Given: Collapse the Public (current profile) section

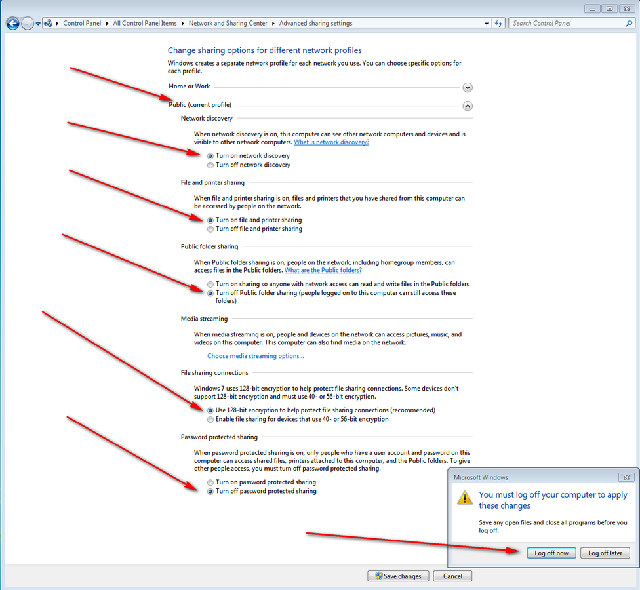Looking at the screenshot, I should pos(468,106).
